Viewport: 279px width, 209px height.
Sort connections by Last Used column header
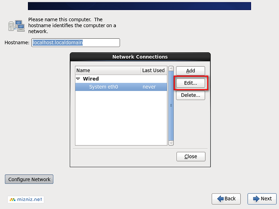[154, 70]
